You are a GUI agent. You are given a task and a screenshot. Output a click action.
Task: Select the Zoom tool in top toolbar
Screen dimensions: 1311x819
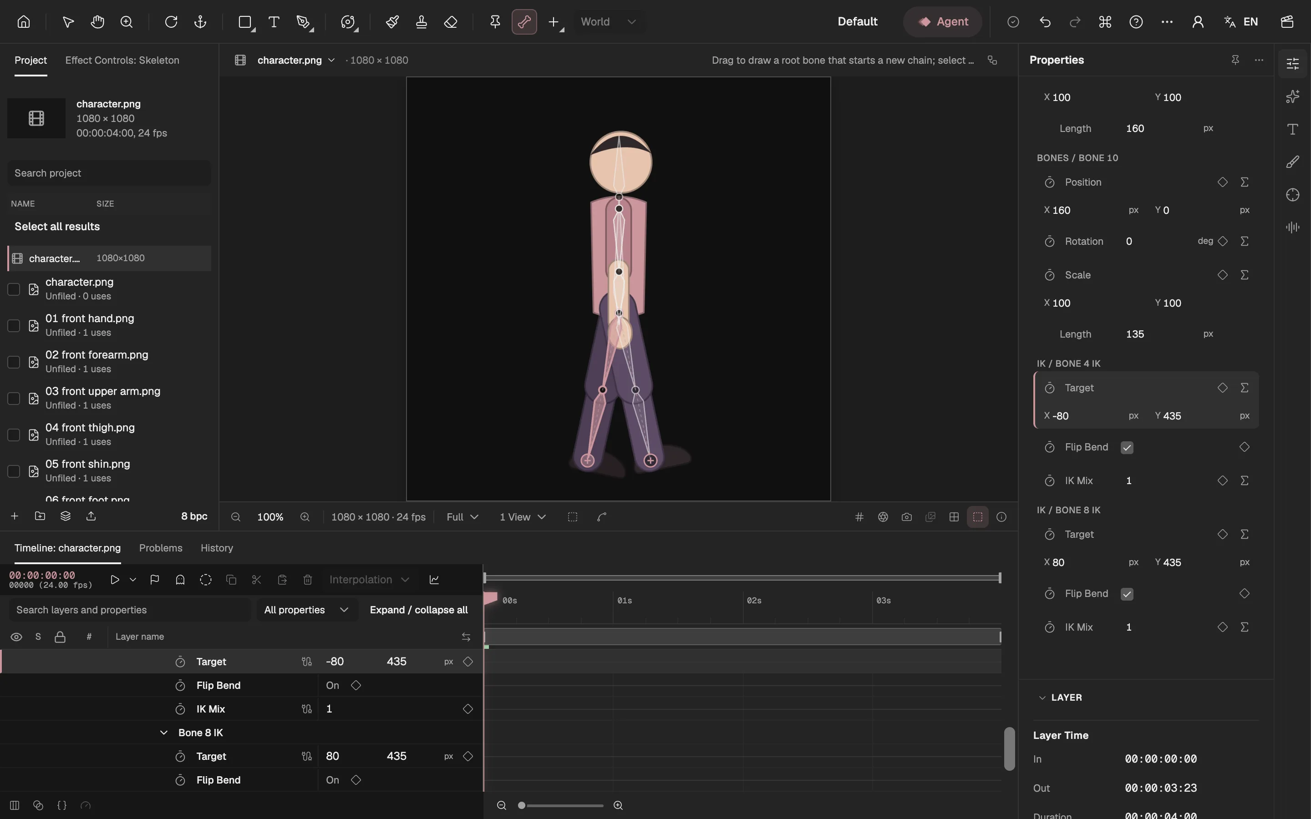click(x=127, y=22)
